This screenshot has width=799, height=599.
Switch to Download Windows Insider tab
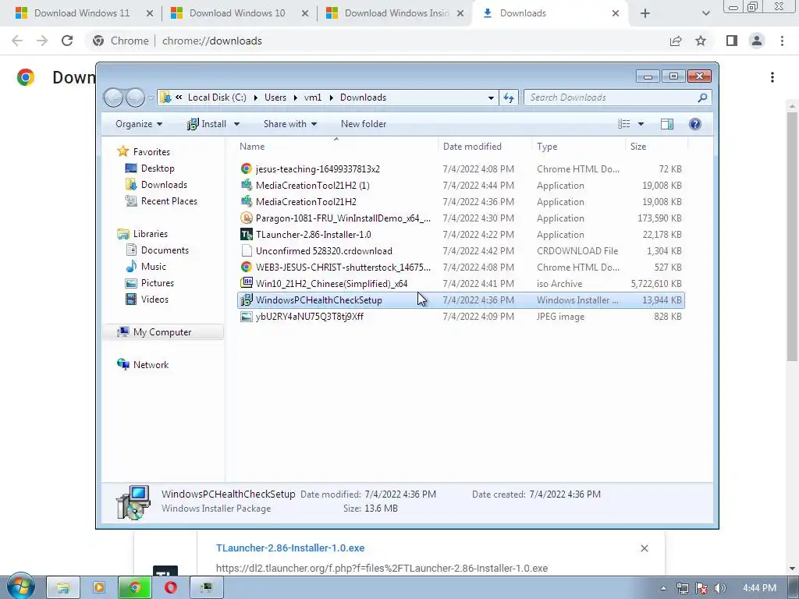396,13
